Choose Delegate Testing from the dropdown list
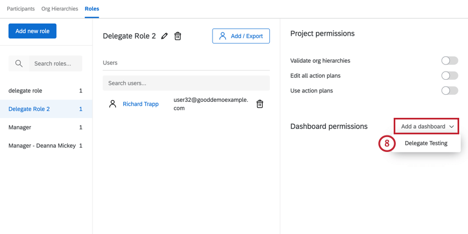Image resolution: width=468 pixels, height=234 pixels. click(426, 143)
